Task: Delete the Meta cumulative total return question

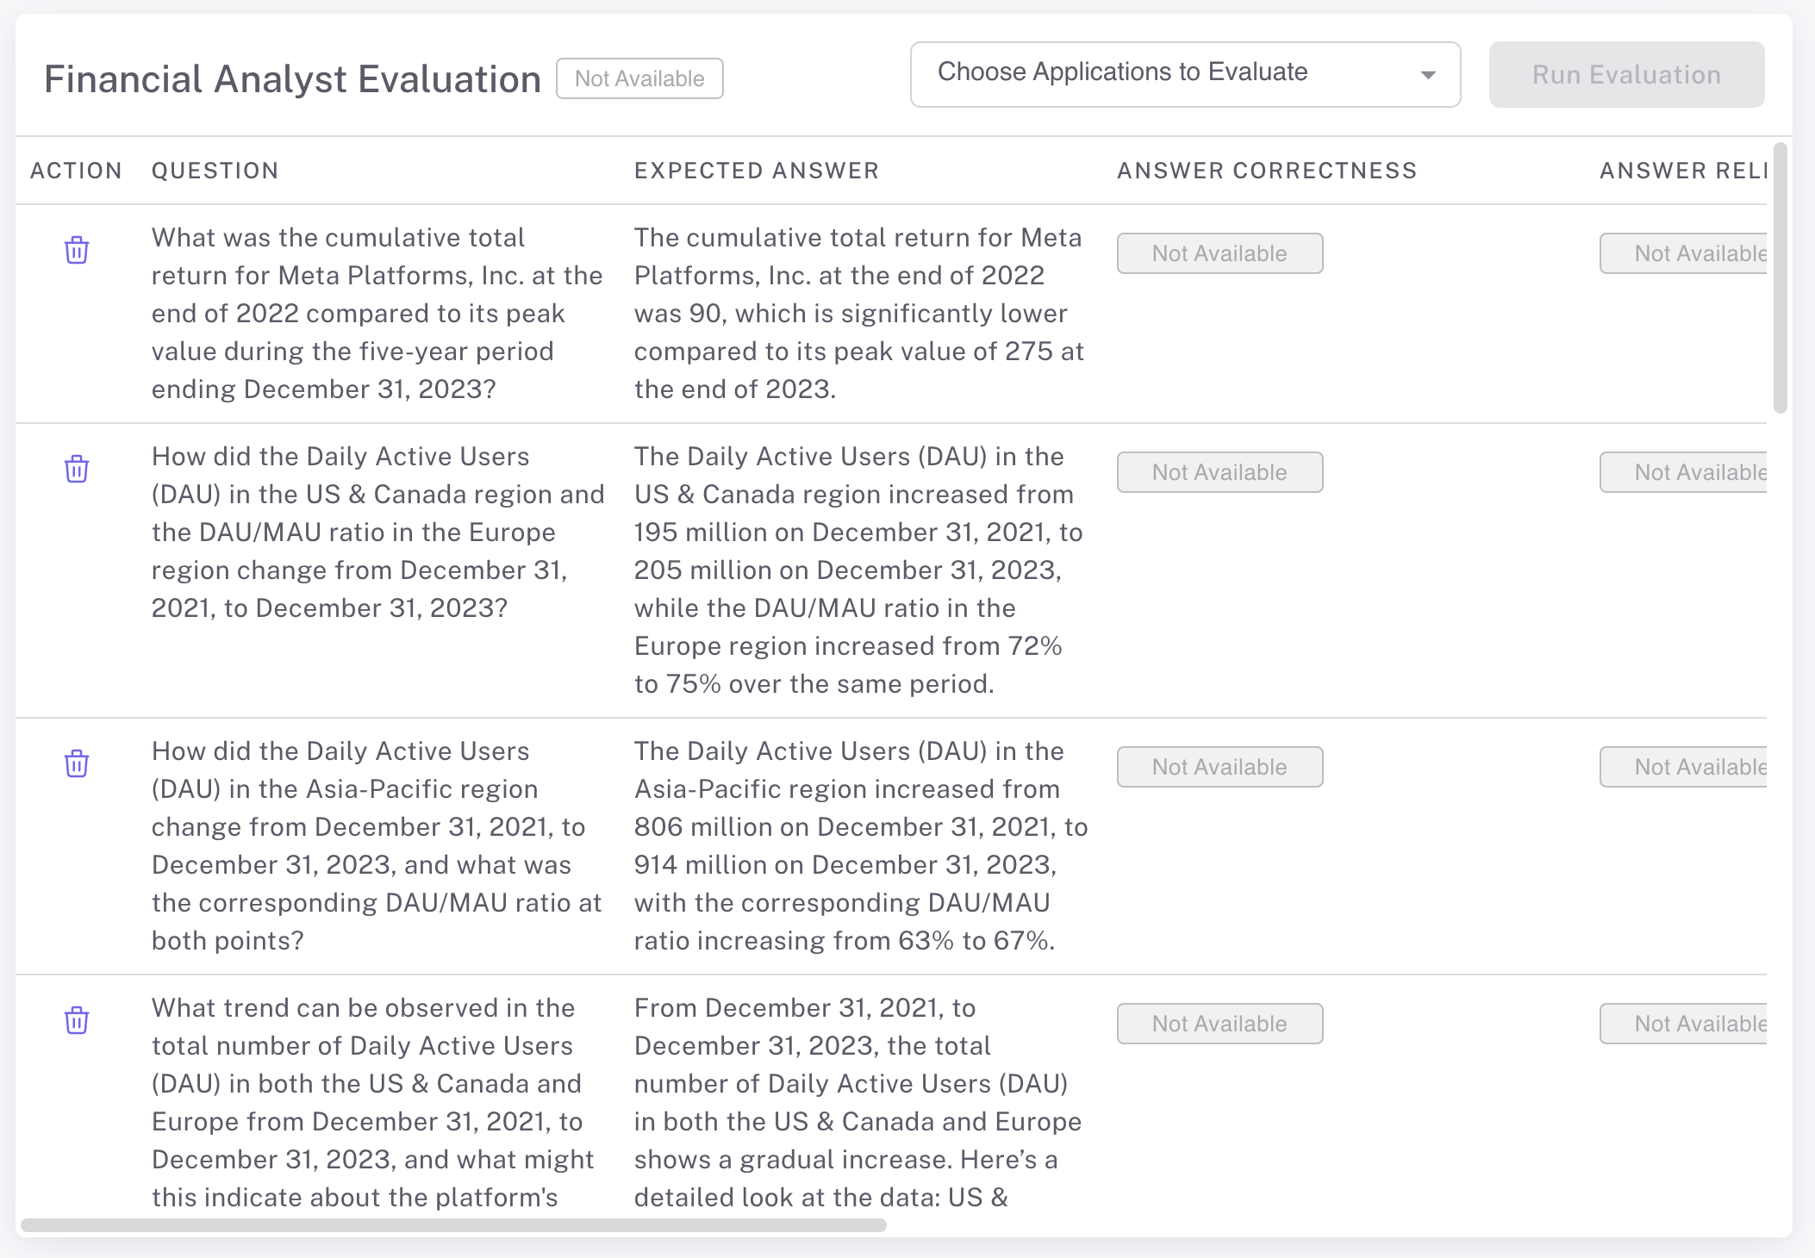Action: [77, 251]
